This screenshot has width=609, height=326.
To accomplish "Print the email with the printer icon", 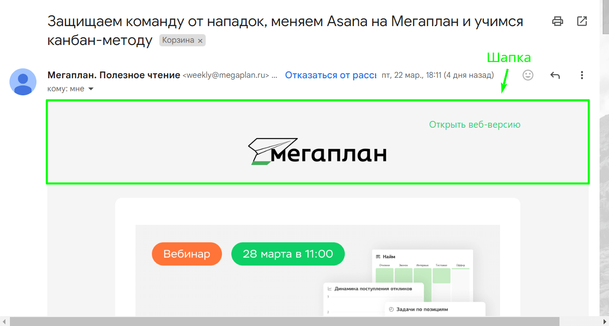I will pos(558,21).
